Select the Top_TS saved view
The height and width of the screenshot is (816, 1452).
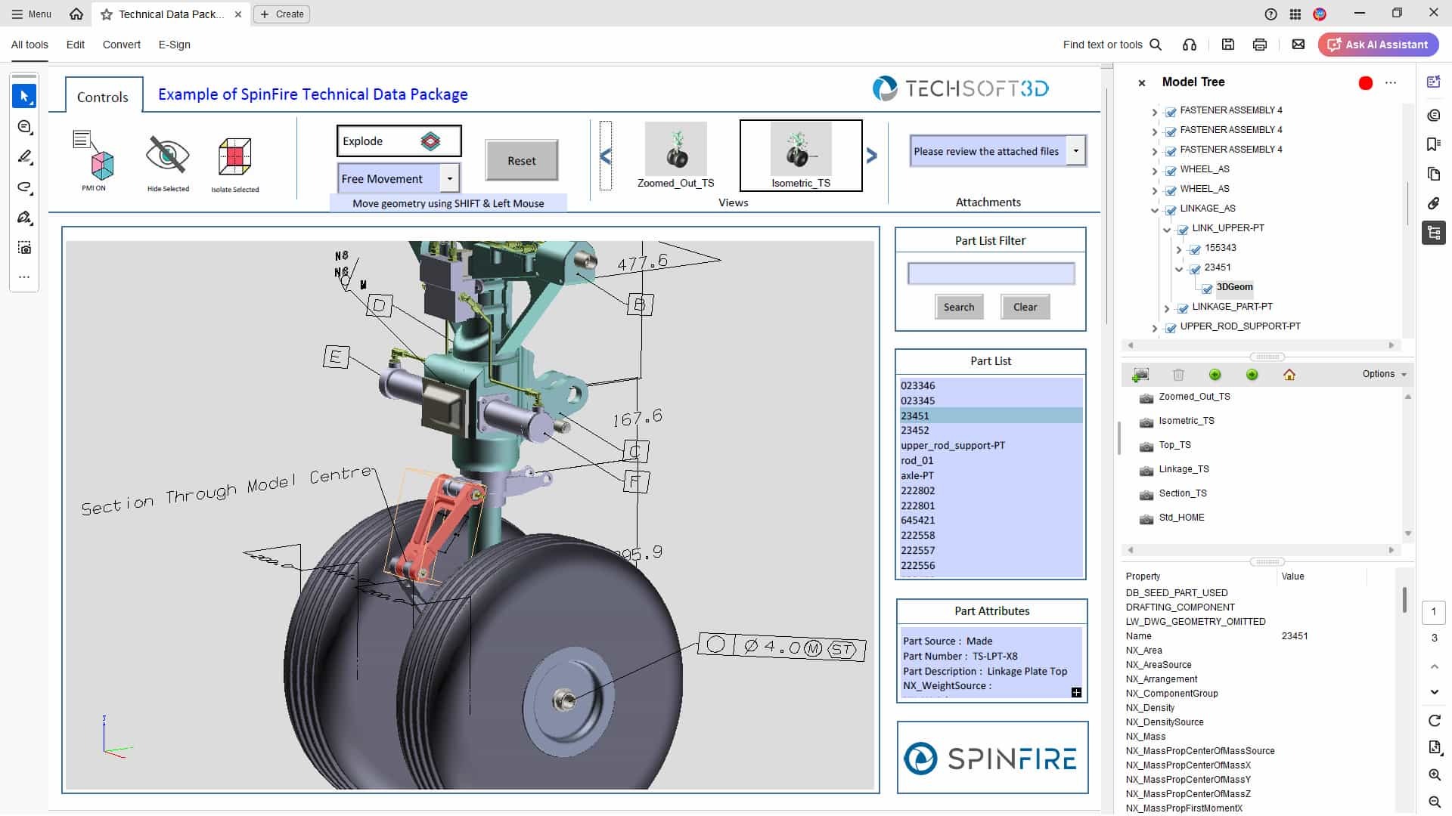(1174, 445)
